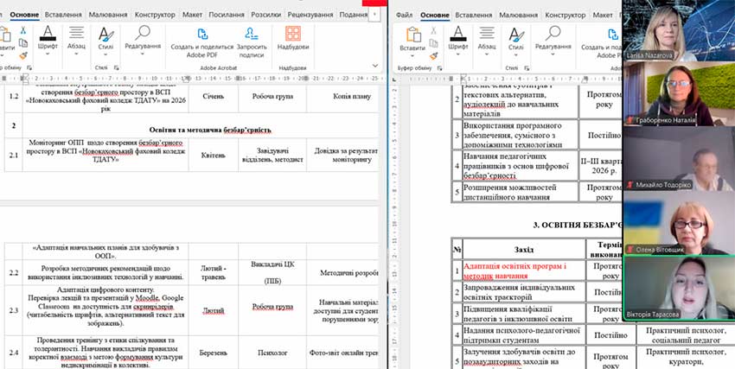Switch to Конструктор tab in right window
The height and width of the screenshot is (369, 735).
583,15
